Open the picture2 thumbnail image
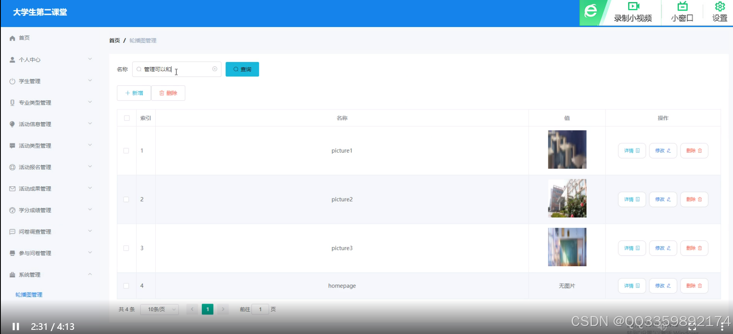This screenshot has width=733, height=334. [567, 198]
